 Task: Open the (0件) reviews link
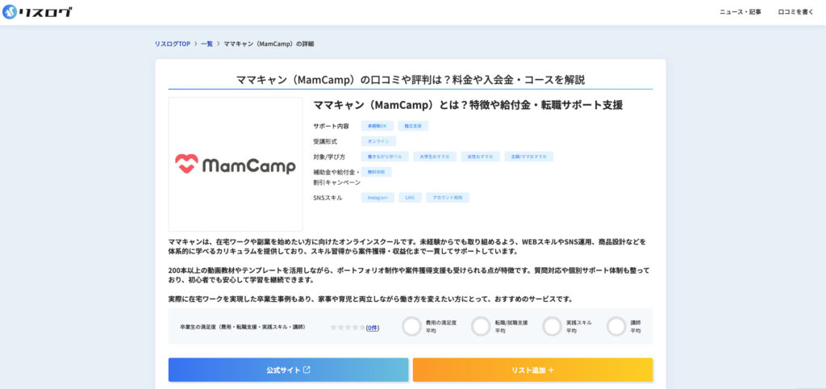click(372, 328)
